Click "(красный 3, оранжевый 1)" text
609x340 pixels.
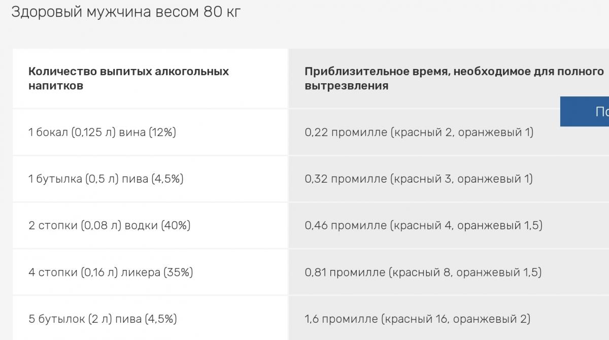pyautogui.click(x=461, y=179)
